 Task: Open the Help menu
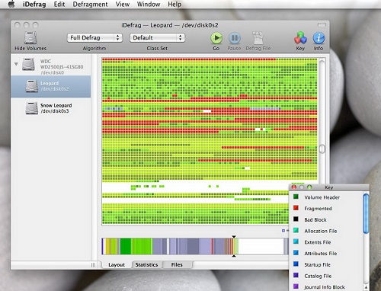click(174, 5)
